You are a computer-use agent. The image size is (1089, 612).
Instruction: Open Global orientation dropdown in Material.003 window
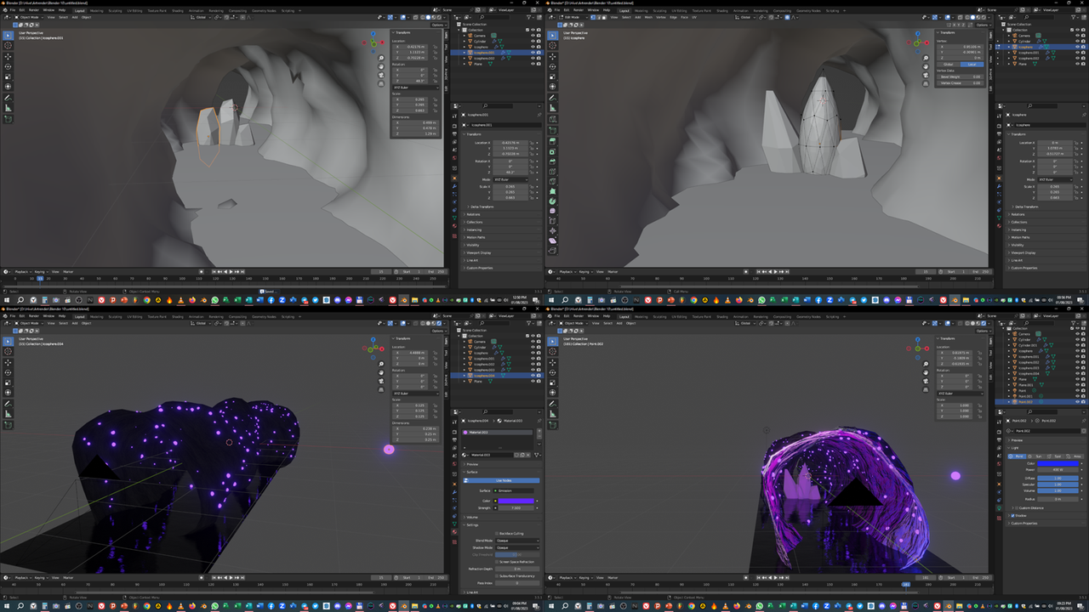click(201, 323)
